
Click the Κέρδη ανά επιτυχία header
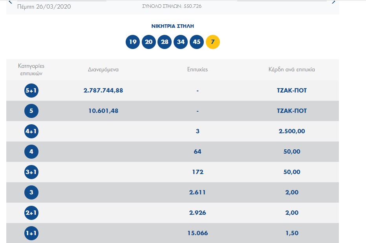[291, 69]
